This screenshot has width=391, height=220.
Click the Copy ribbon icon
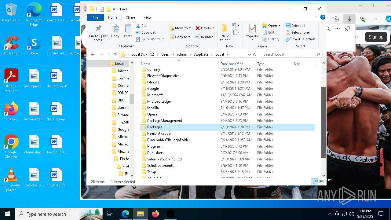115,31
